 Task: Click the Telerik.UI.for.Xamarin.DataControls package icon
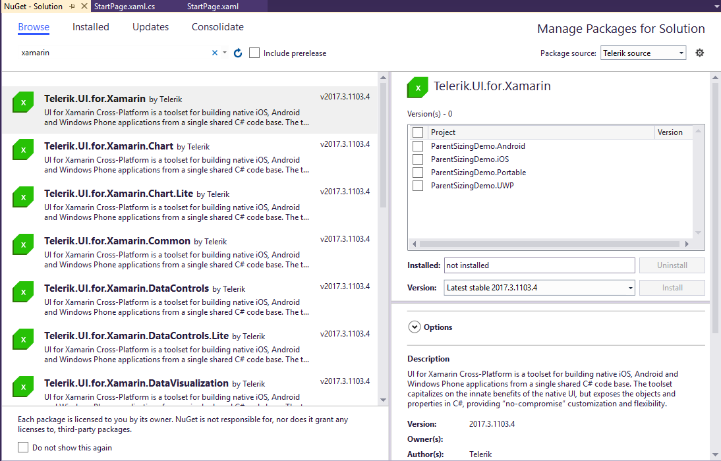23,291
